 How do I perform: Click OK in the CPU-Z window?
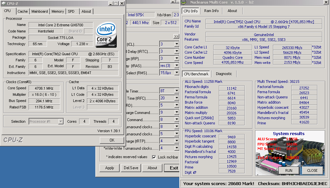(112, 140)
